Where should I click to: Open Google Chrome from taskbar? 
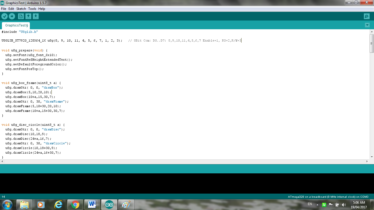75,204
